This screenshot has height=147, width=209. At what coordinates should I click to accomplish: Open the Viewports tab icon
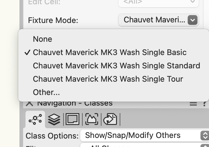coord(91,119)
